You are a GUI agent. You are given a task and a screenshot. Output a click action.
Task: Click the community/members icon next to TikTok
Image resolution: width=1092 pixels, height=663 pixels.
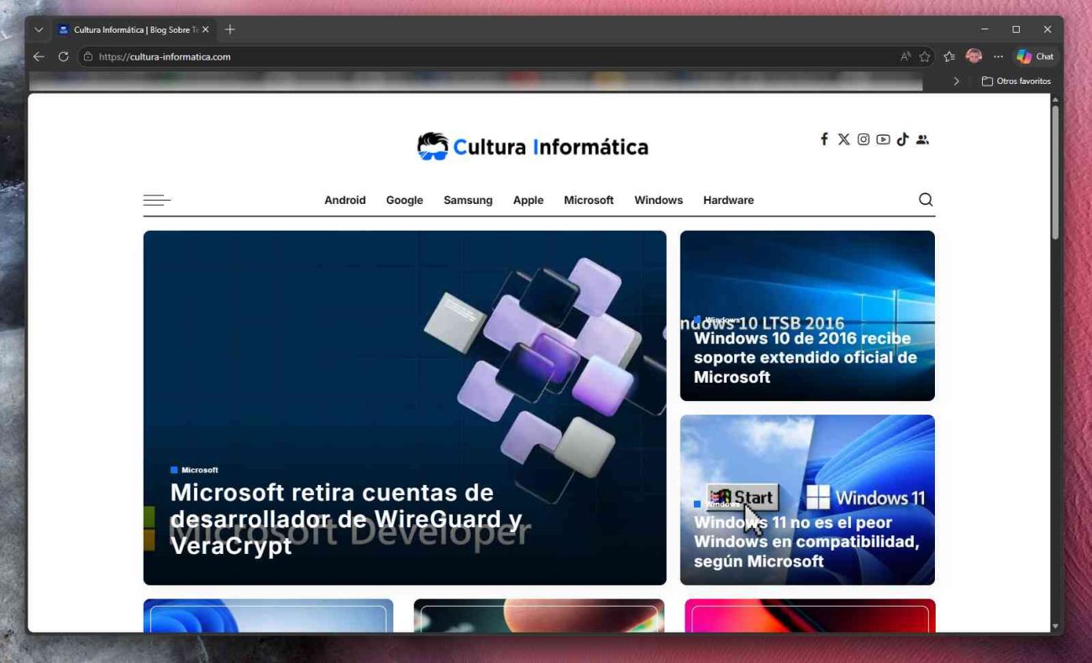point(922,139)
